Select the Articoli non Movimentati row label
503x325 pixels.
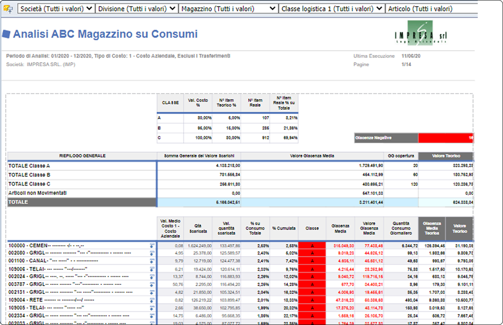pyautogui.click(x=38, y=193)
